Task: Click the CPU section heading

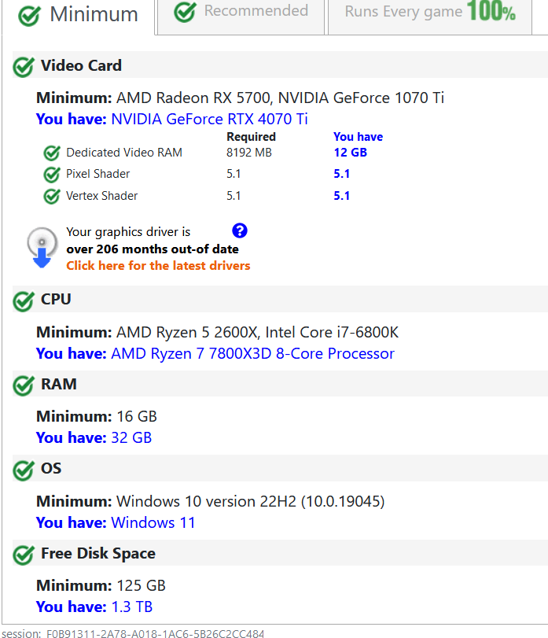Action: pyautogui.click(x=56, y=300)
